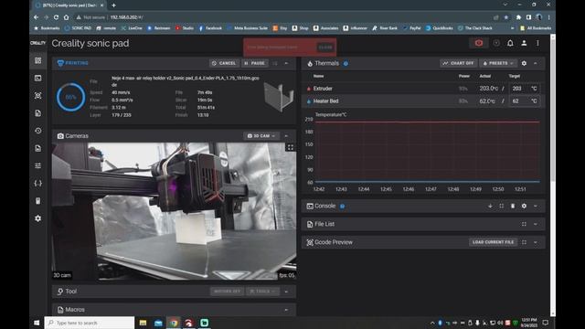
Task: Open the Settings gear in the sidebar
Action: (x=38, y=218)
